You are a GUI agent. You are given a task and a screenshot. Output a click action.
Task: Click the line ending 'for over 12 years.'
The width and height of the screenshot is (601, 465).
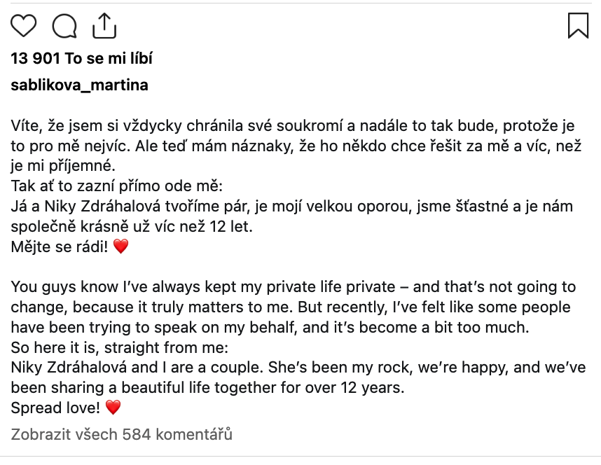[x=208, y=387]
